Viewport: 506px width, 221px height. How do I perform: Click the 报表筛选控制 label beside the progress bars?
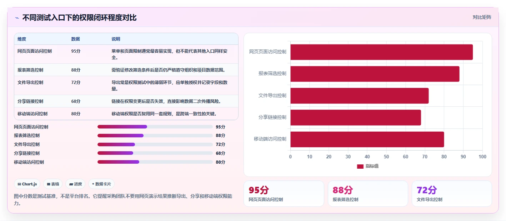27,136
